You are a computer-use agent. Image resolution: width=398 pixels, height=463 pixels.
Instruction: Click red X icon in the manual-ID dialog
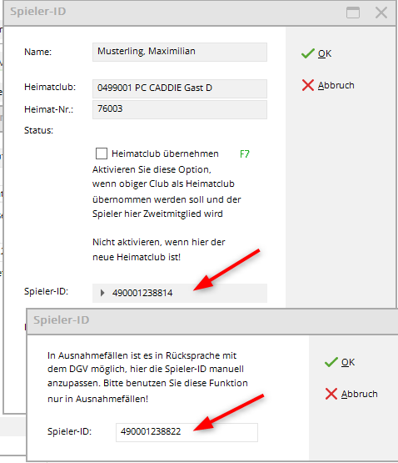pyautogui.click(x=331, y=394)
